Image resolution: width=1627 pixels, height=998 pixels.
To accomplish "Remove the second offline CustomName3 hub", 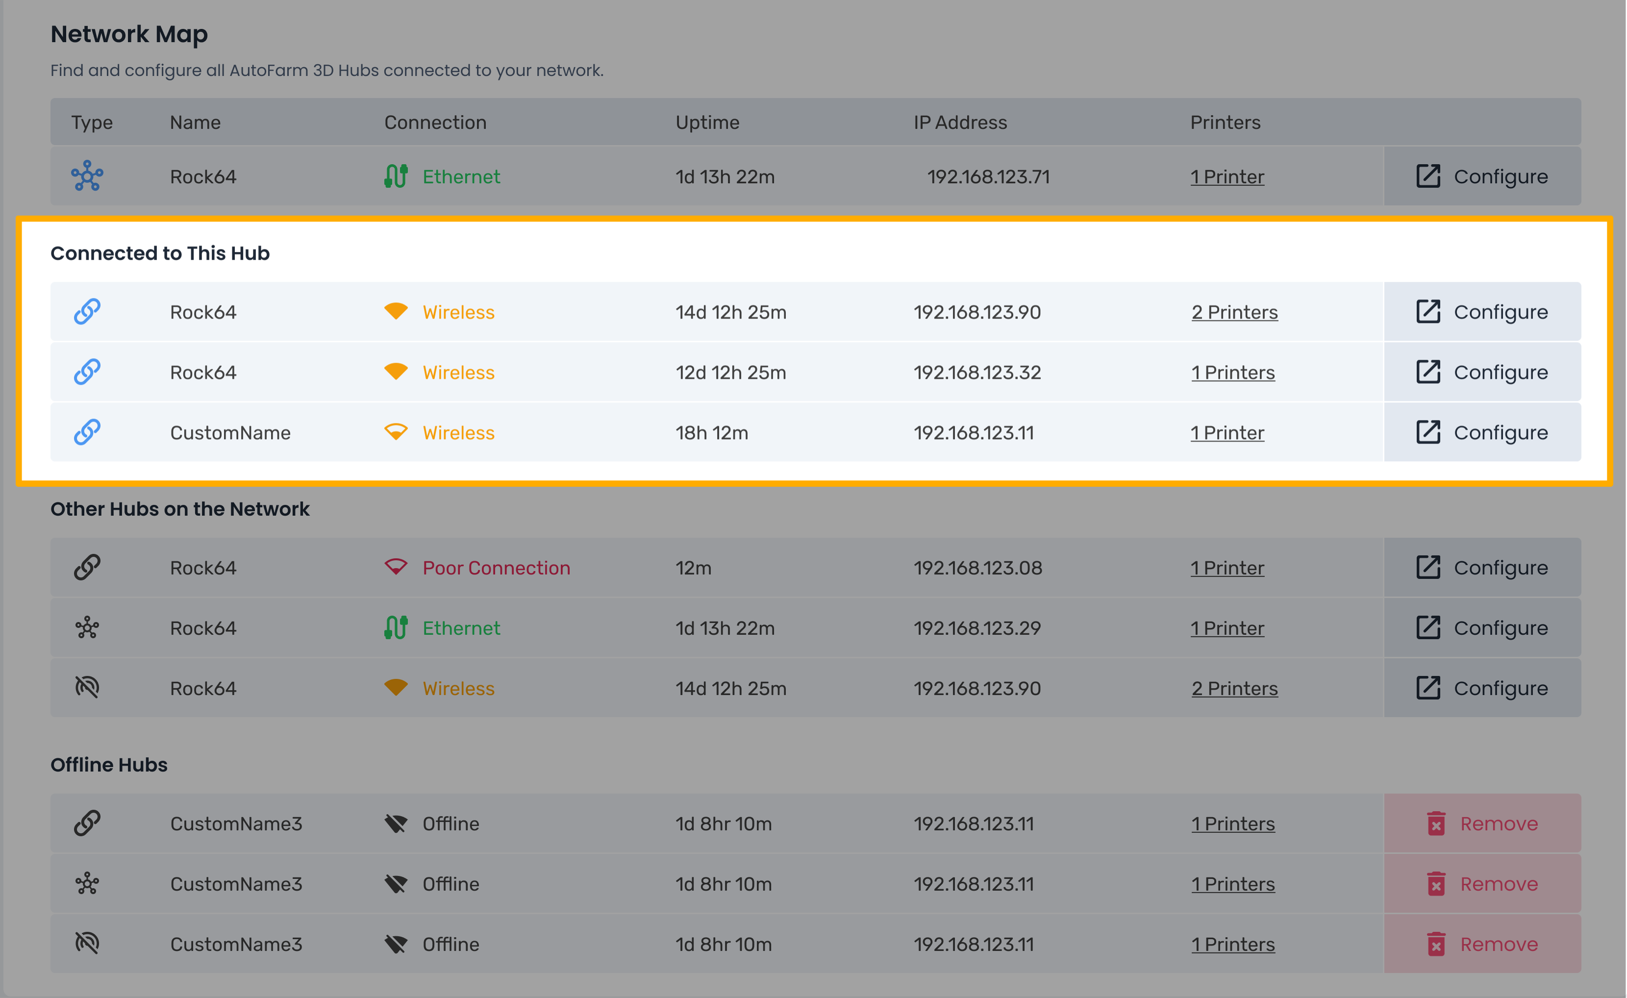I will [x=1482, y=883].
